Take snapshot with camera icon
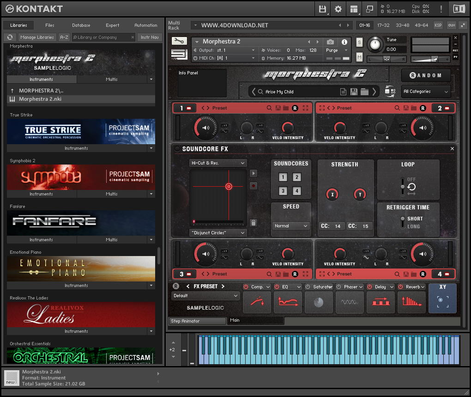471x397 pixels. coord(330,42)
